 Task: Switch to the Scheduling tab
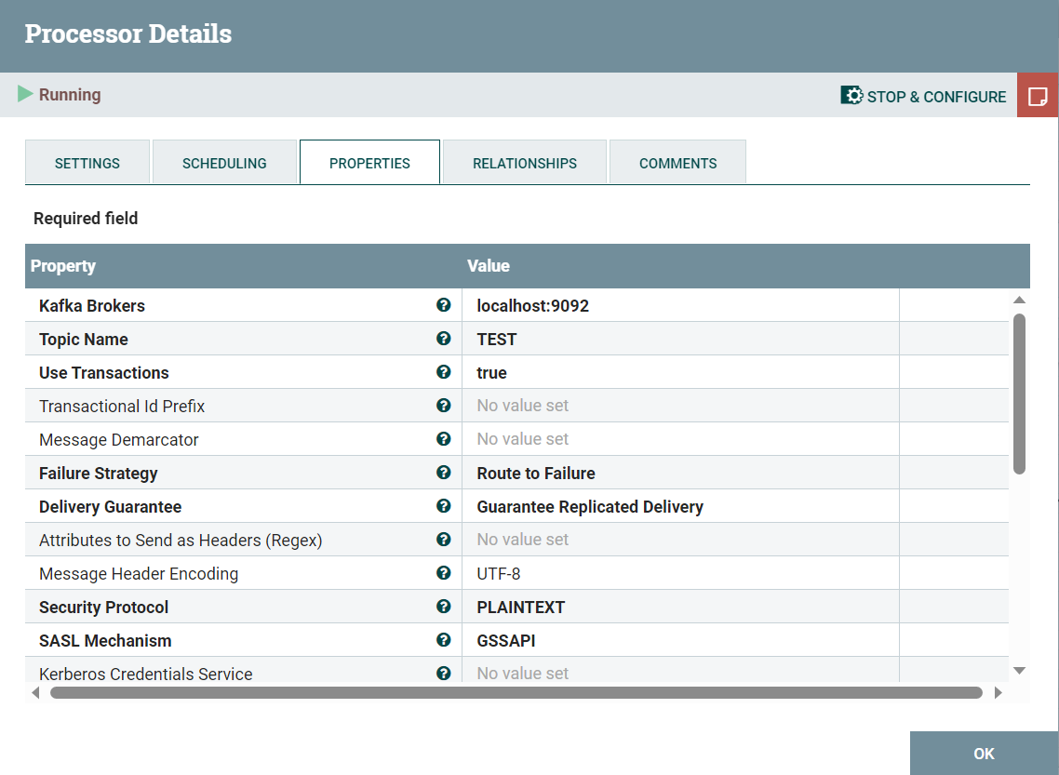coord(224,162)
